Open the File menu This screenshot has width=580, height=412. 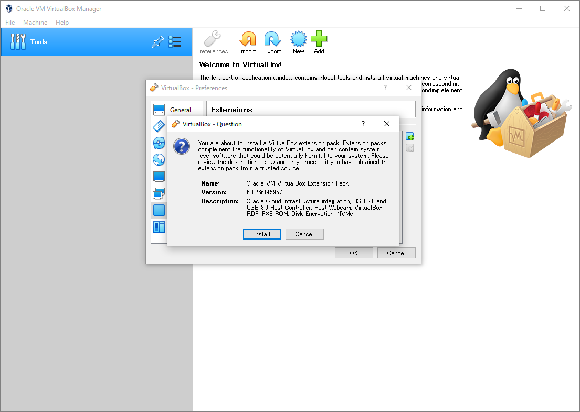click(10, 22)
